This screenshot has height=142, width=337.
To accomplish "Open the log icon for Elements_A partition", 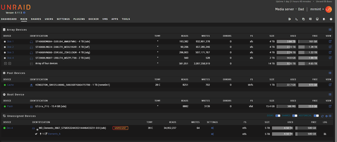I will 325,134.
